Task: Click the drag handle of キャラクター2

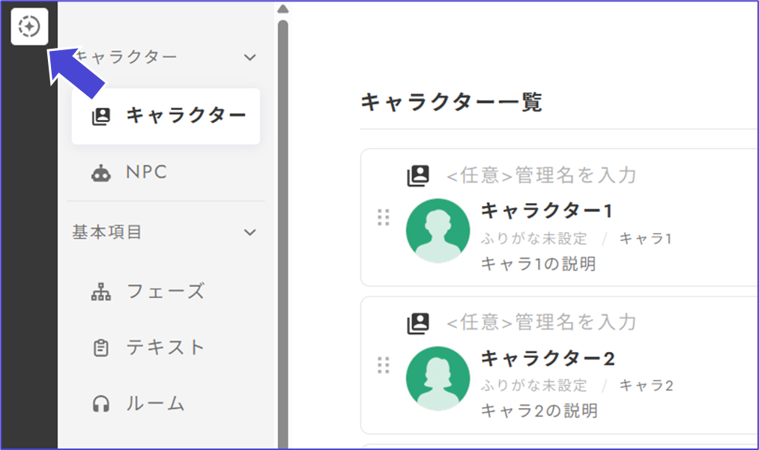Action: tap(384, 365)
